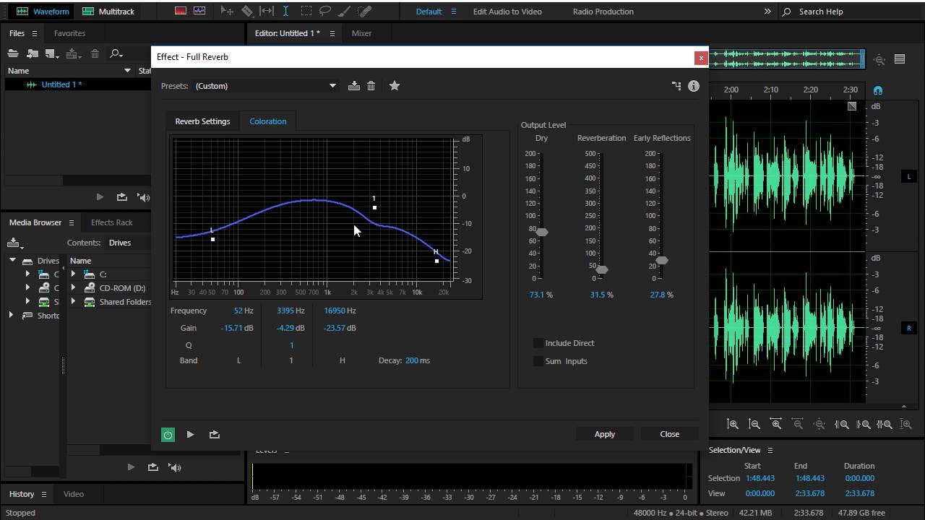Open channel map editor icon
The width and height of the screenshot is (925, 520).
[x=676, y=85]
